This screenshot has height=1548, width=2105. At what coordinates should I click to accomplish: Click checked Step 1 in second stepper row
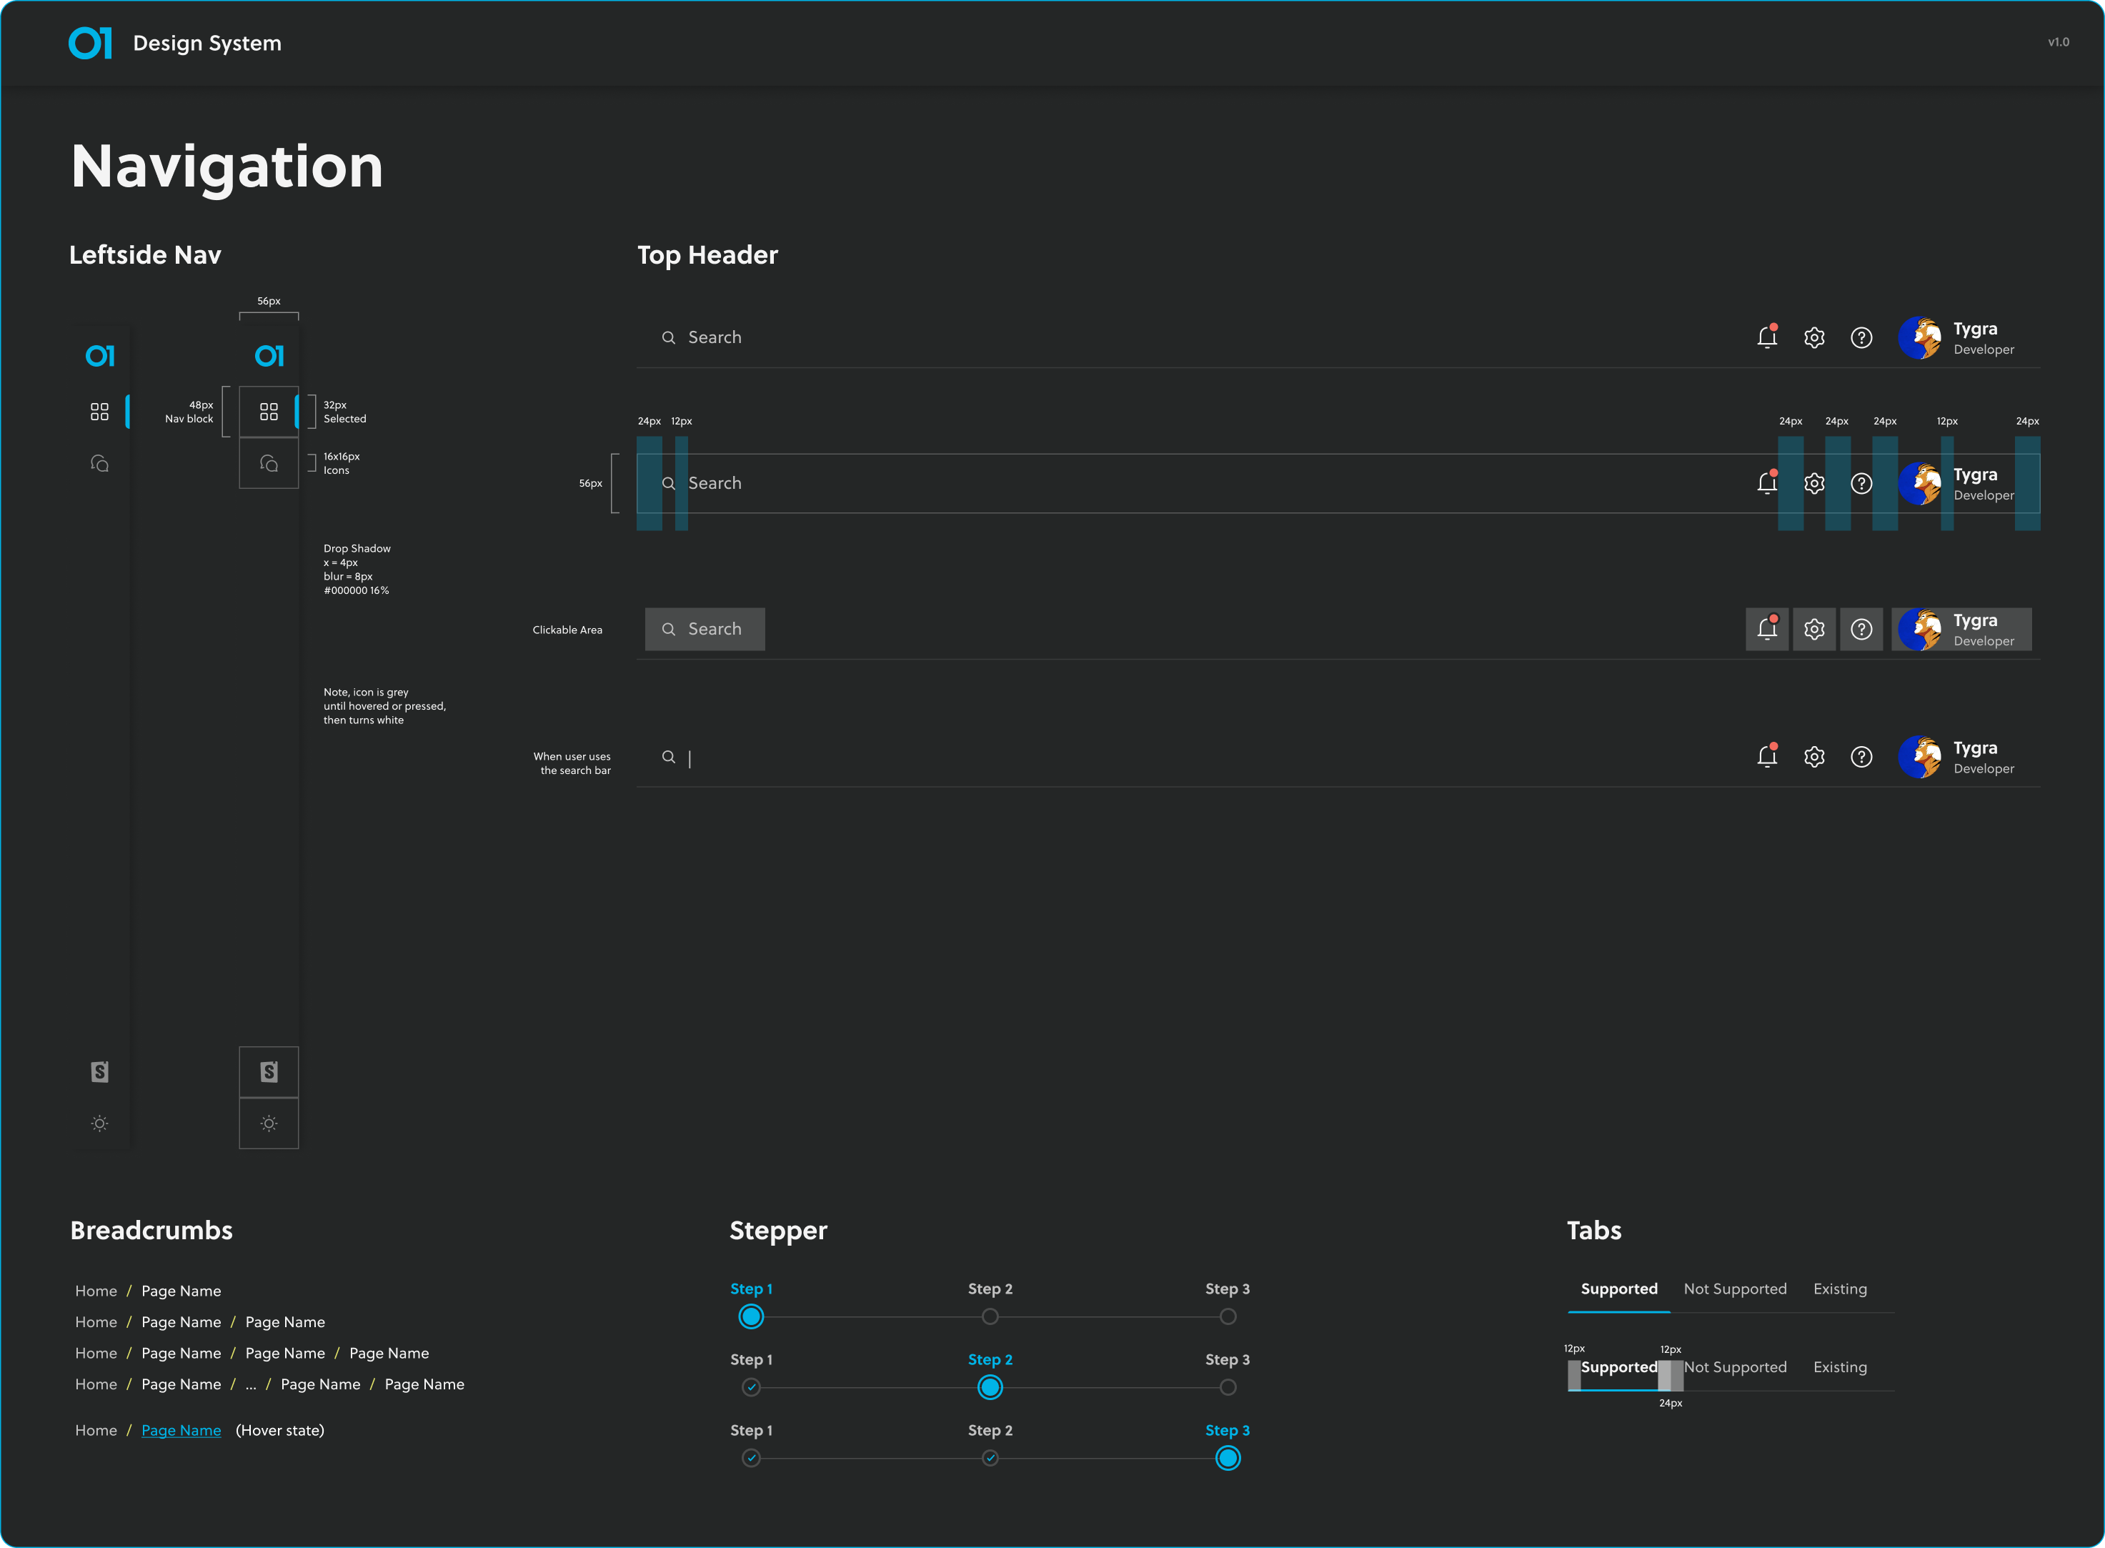coord(750,1386)
